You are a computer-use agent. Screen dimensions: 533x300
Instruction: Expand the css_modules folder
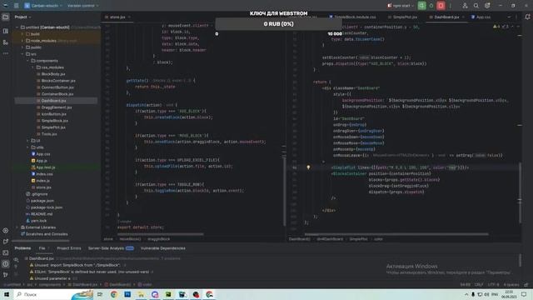pyautogui.click(x=33, y=67)
